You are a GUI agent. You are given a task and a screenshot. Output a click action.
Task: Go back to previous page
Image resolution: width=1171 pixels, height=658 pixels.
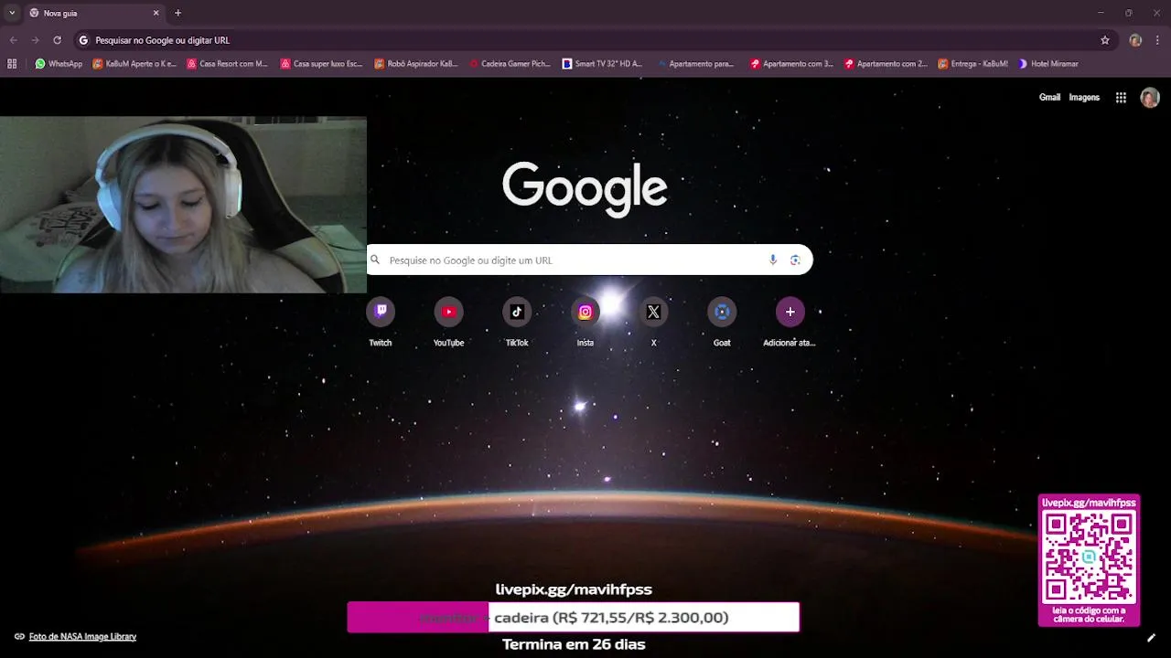[x=13, y=40]
